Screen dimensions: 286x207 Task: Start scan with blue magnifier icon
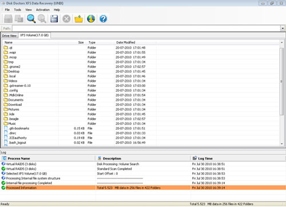31,19
